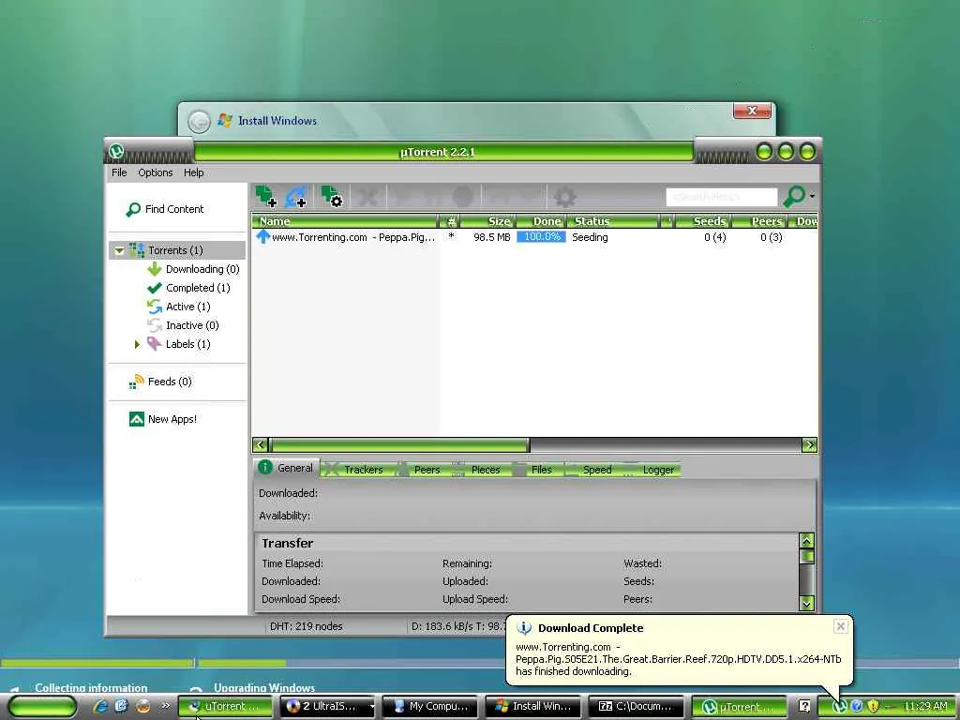Select Active (1) filter
Image resolution: width=960 pixels, height=720 pixels.
179,307
